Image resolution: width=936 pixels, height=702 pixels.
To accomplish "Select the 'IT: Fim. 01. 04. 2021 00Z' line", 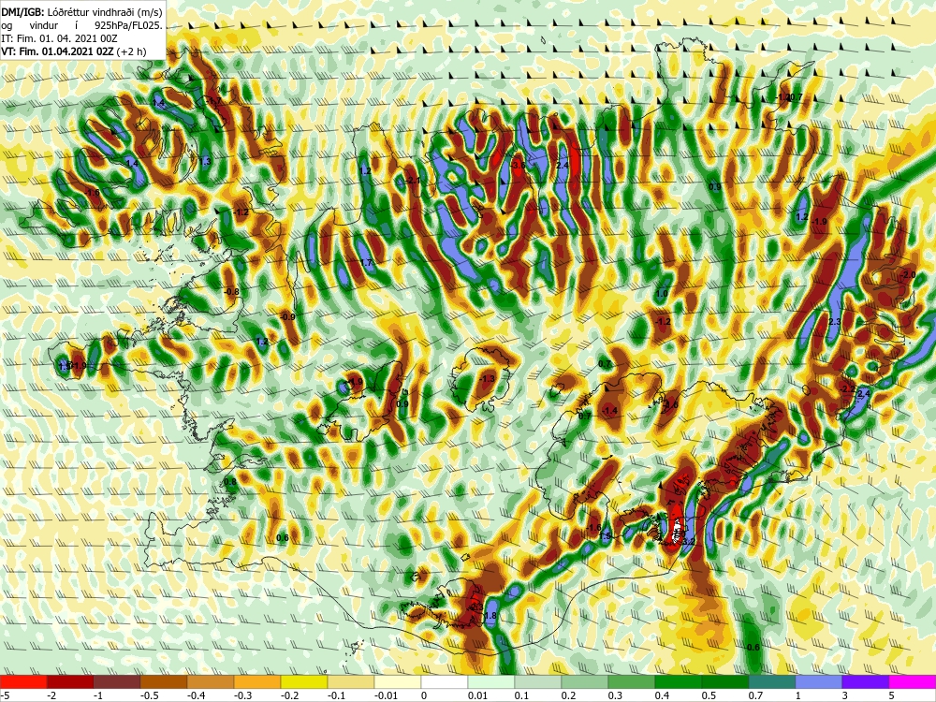I will click(60, 38).
